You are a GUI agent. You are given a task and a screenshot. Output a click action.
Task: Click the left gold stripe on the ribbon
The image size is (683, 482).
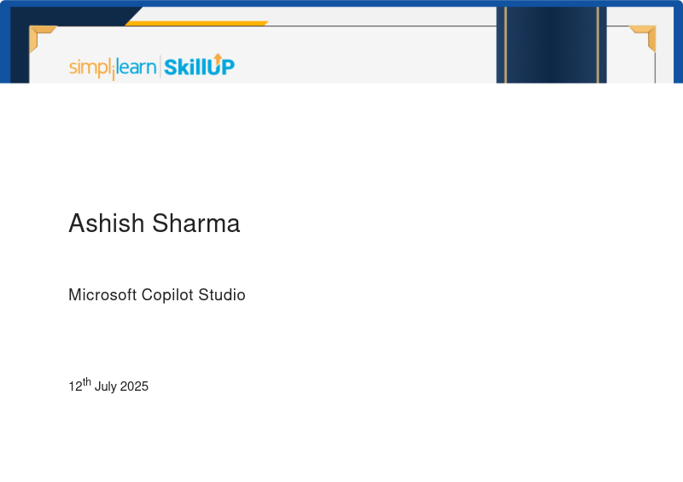pyautogui.click(x=505, y=45)
